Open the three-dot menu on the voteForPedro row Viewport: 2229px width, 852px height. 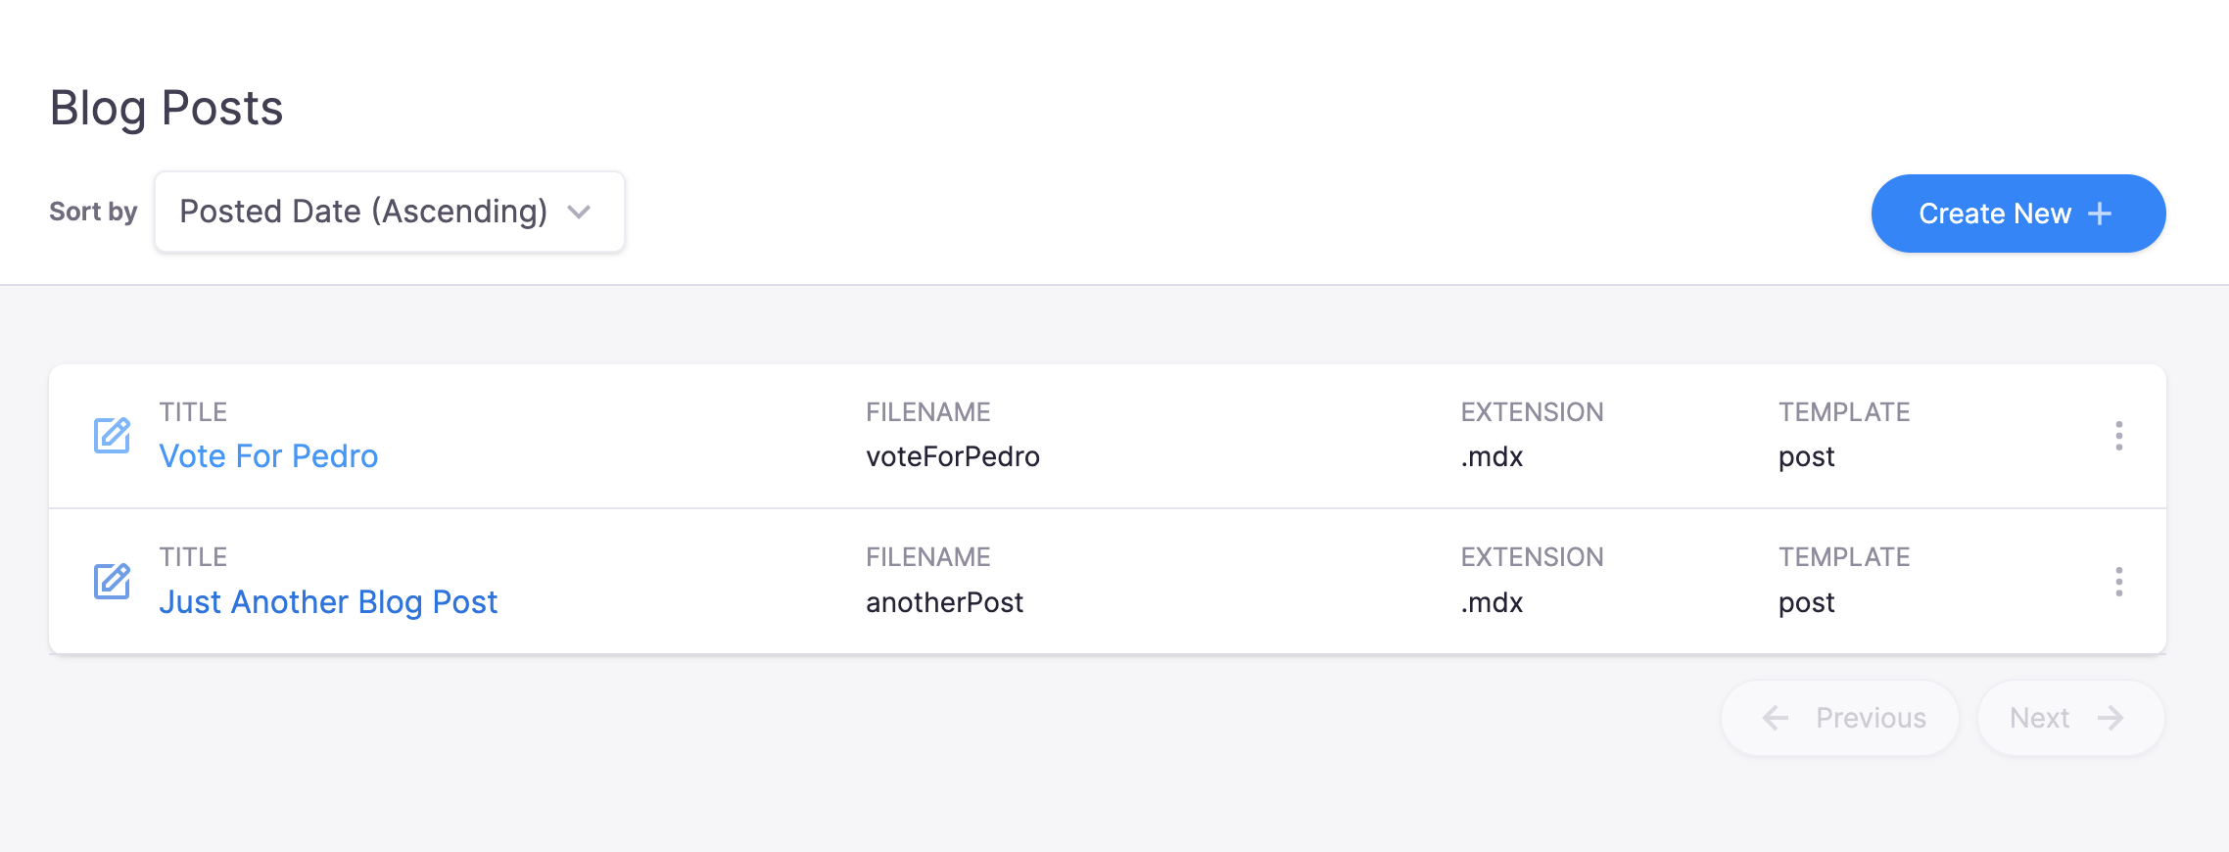click(x=2118, y=436)
